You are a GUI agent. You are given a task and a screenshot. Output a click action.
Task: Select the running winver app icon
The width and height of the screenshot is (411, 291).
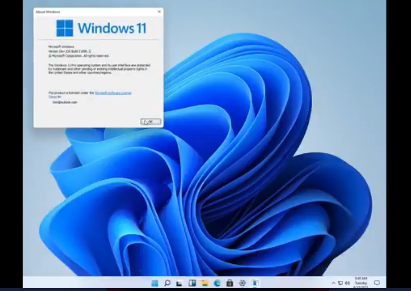pos(255,283)
